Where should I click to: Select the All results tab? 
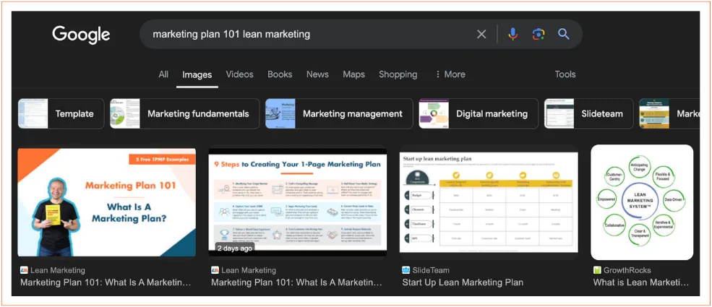click(163, 74)
